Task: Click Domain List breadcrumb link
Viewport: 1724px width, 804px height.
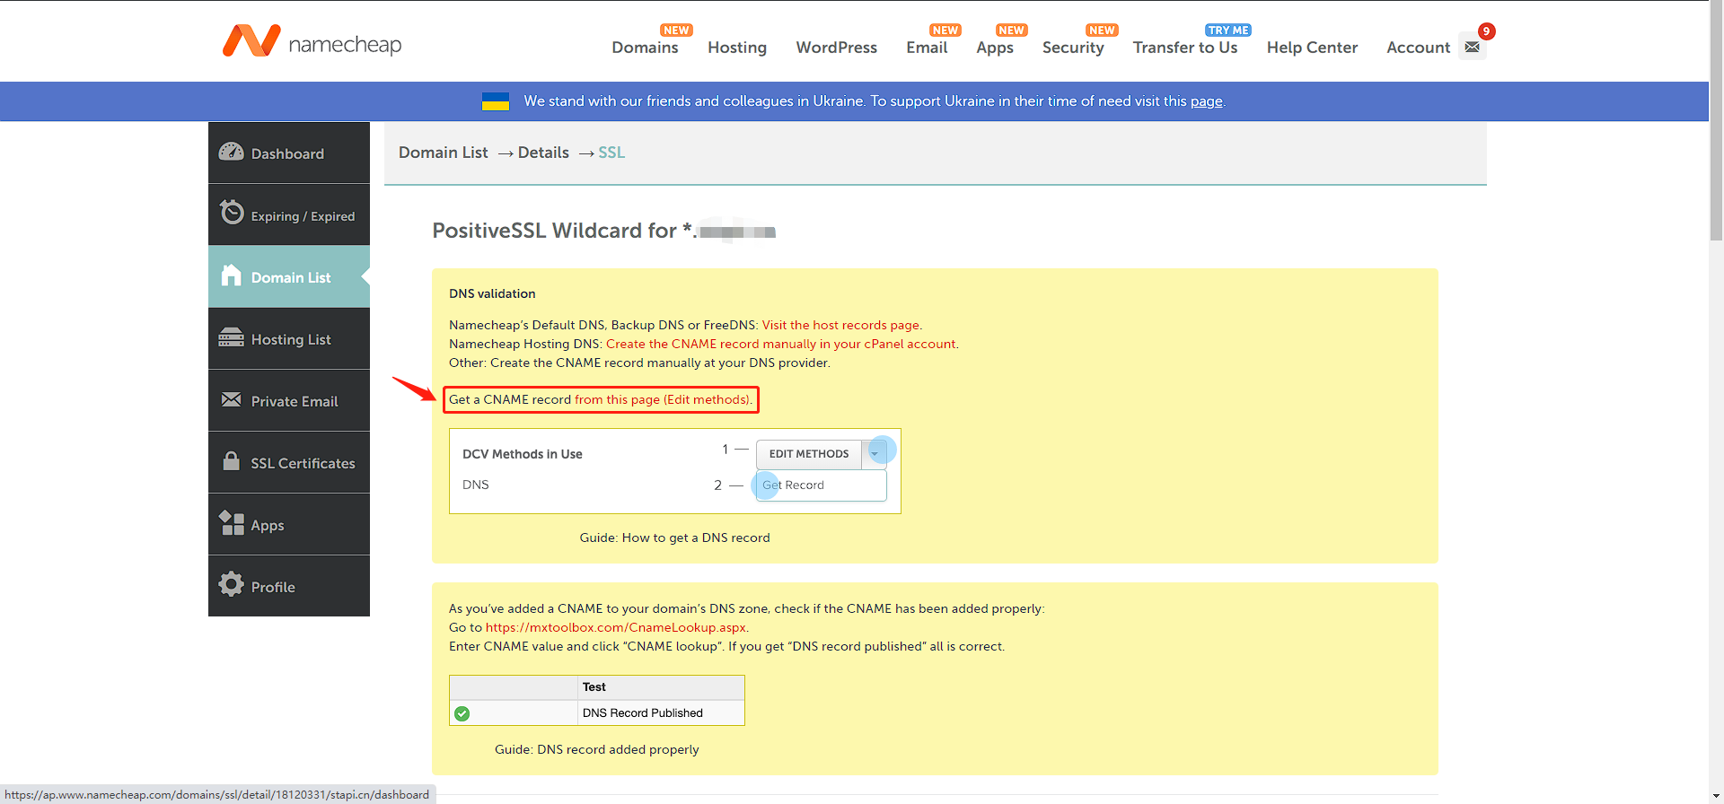Action: pyautogui.click(x=444, y=153)
